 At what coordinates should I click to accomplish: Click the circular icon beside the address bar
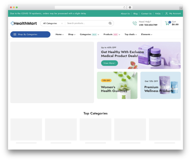coord(130,7)
